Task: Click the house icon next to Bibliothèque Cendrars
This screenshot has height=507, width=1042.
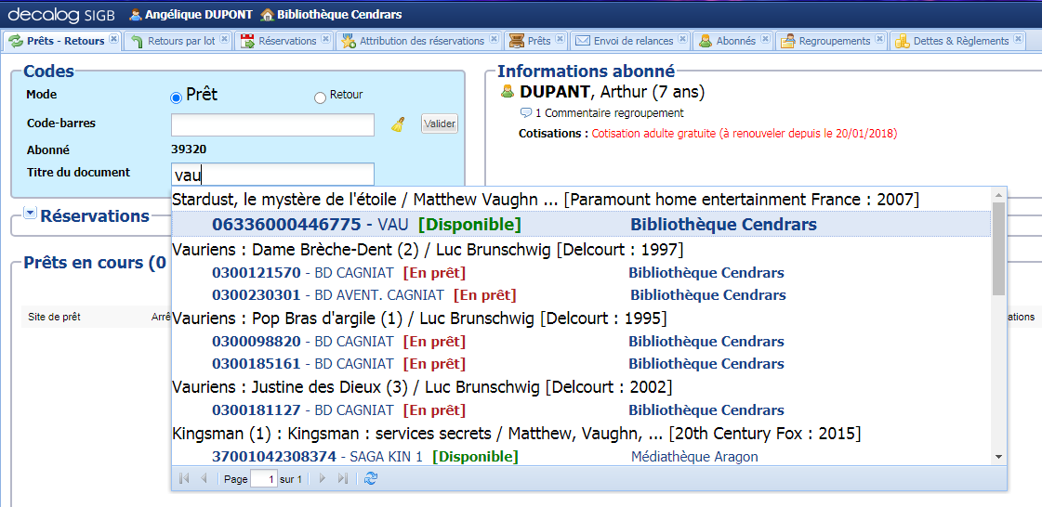Action: 268,14
